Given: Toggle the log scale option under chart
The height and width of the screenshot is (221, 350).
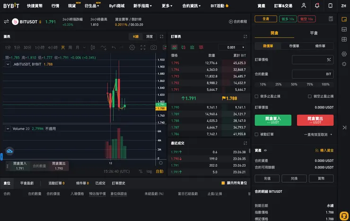Looking at the screenshot, I should [149, 171].
